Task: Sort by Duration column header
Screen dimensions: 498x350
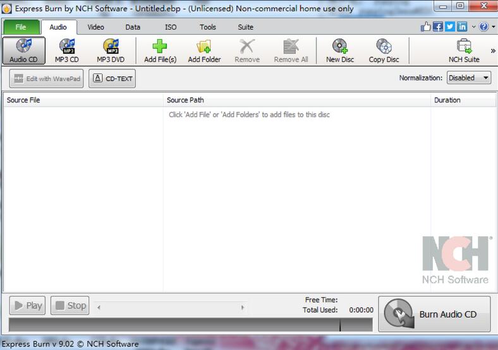Action: [463, 100]
